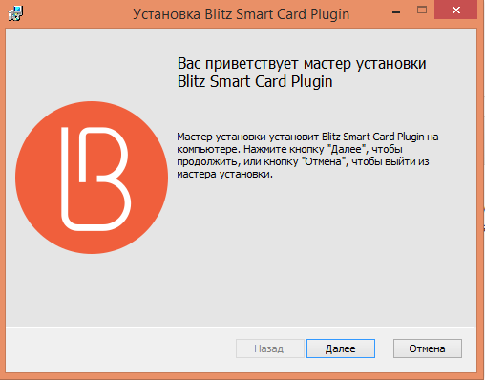Open the installer icon in title bar
Image resolution: width=485 pixels, height=380 pixels.
[x=15, y=13]
